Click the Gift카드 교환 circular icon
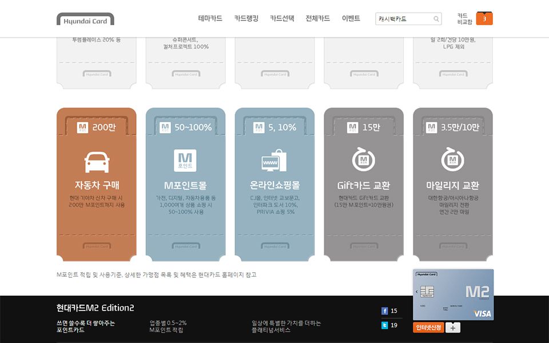549x343 pixels. pyautogui.click(x=363, y=159)
